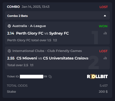Open stats icon for CS Mioveni match
Viewport: 115px width, 101px height.
[x=105, y=58]
